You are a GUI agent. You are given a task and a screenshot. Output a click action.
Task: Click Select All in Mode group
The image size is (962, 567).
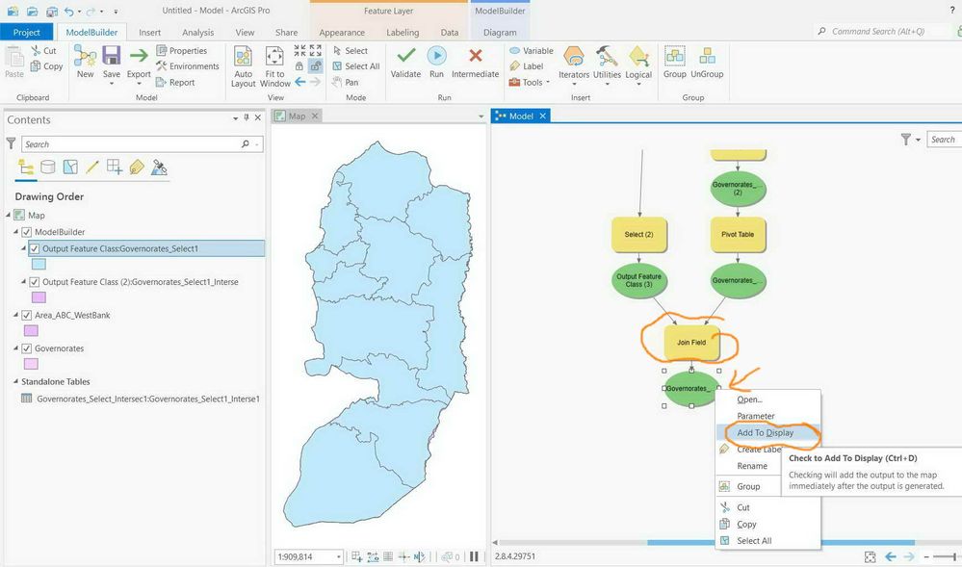(x=356, y=66)
